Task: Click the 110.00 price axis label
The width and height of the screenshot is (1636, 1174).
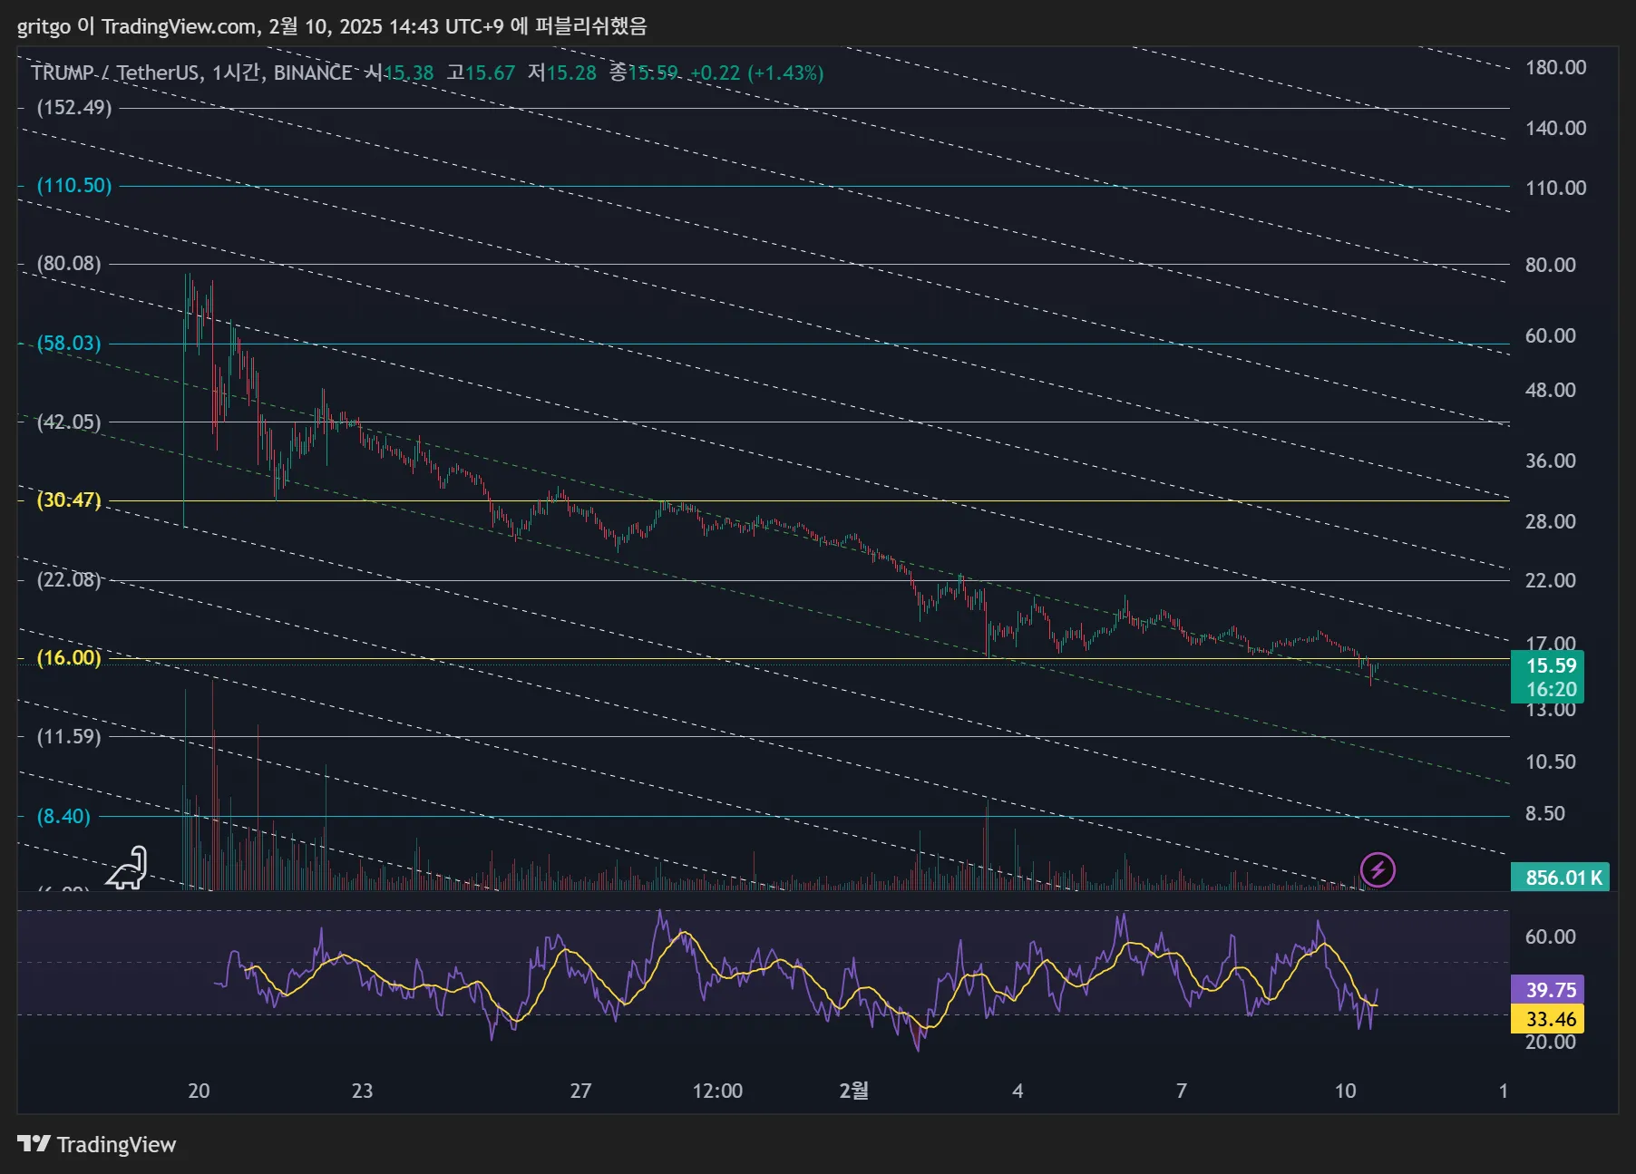Action: tap(1555, 188)
